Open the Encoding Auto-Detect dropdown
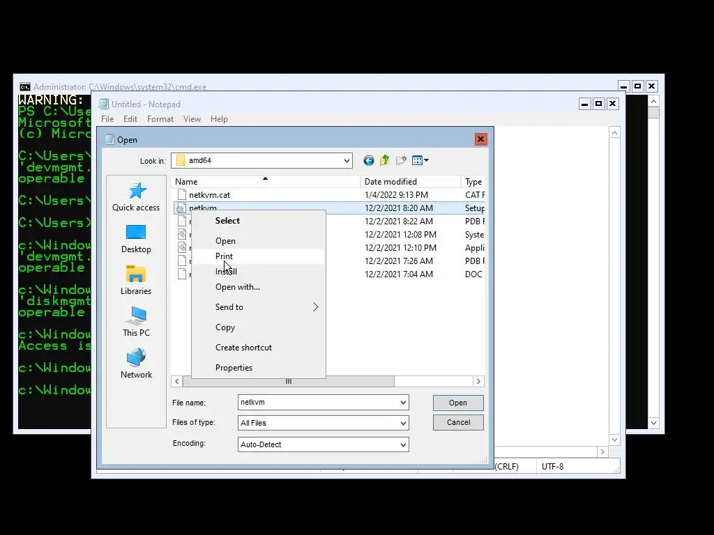The height and width of the screenshot is (535, 714). [x=403, y=445]
